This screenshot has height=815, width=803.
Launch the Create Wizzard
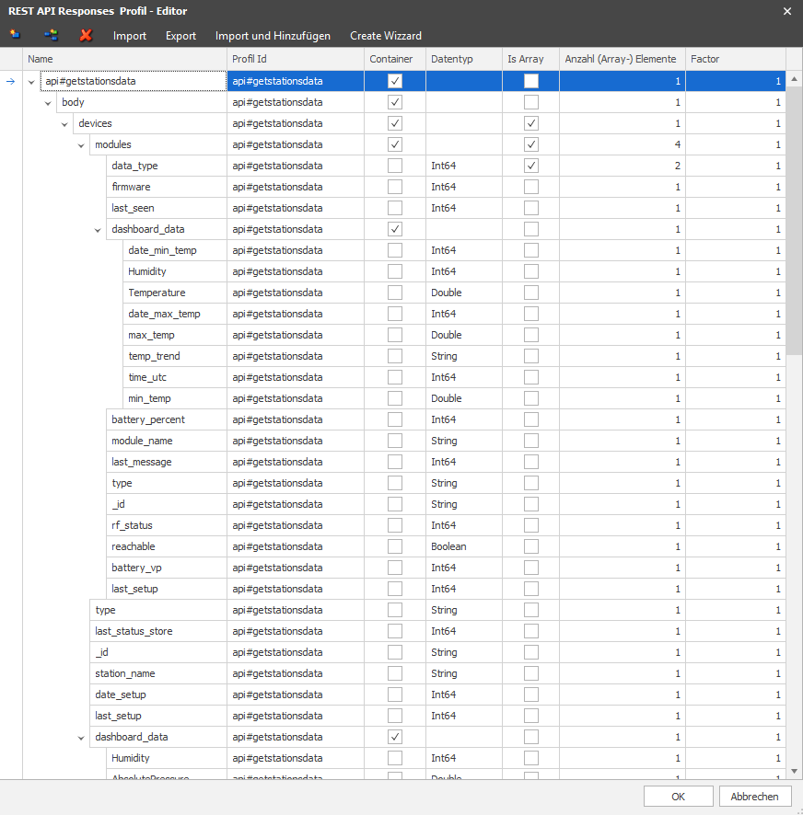tap(386, 35)
